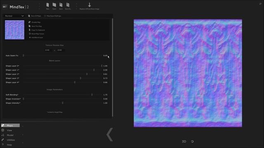Click the Save All Maps icon

pos(29,16)
